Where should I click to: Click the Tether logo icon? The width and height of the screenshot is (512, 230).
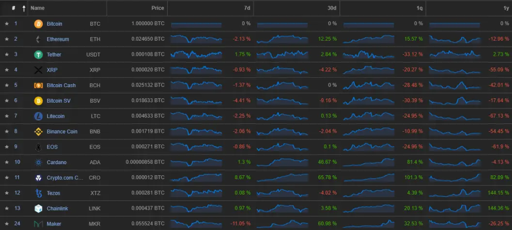[39, 55]
